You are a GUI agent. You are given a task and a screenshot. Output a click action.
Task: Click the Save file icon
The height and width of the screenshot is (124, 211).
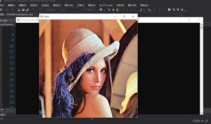[x=23, y=10]
